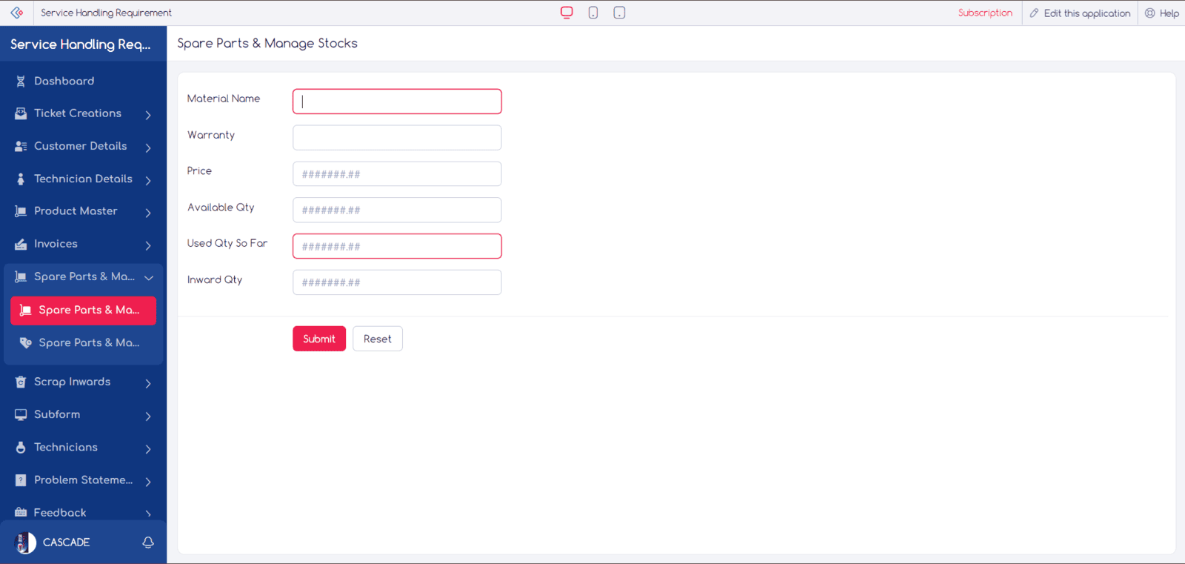Click the Technician Details person icon
Image resolution: width=1185 pixels, height=564 pixels.
21,179
